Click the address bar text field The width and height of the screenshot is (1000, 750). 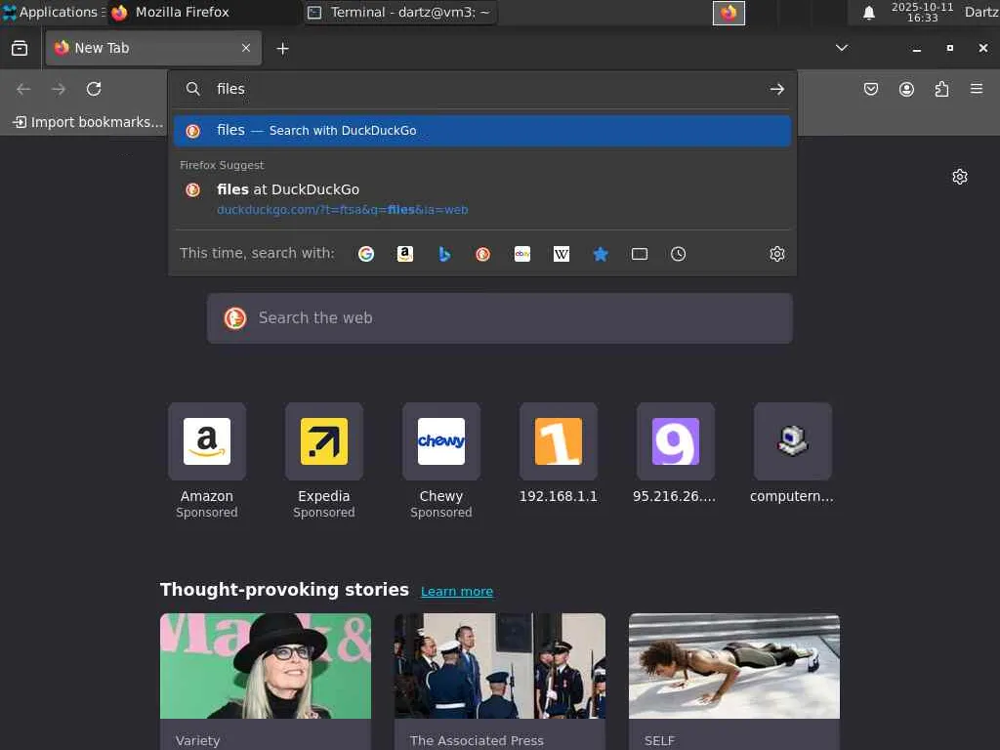[482, 89]
